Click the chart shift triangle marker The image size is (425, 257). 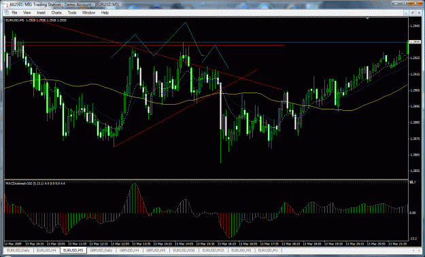tap(367, 18)
